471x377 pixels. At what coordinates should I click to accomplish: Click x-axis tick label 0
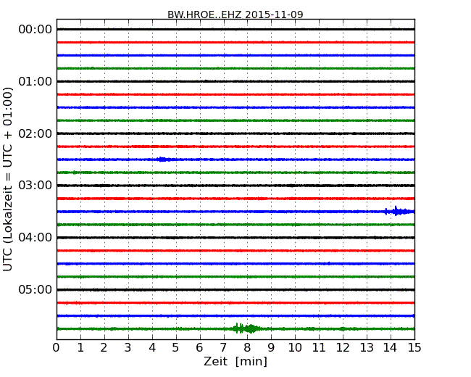click(57, 348)
